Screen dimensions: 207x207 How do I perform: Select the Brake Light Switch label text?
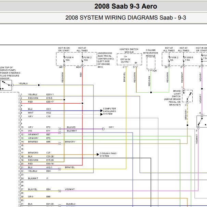click(172, 98)
